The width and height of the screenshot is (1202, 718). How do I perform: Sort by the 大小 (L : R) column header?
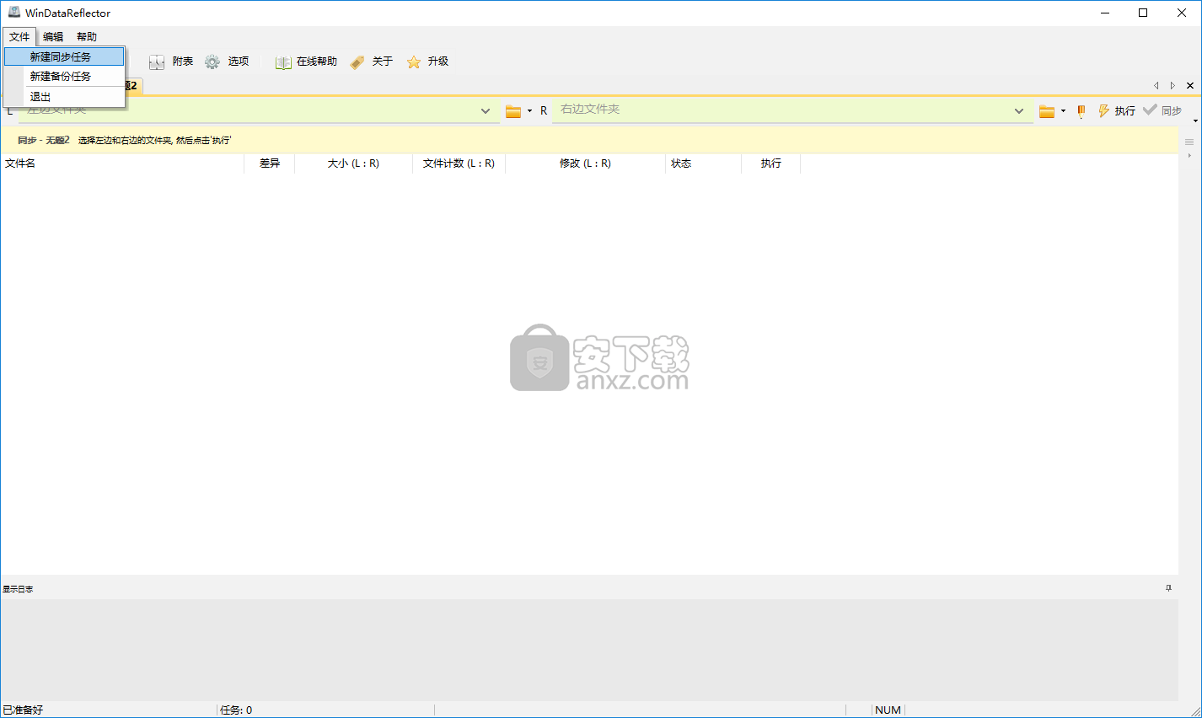pos(354,163)
